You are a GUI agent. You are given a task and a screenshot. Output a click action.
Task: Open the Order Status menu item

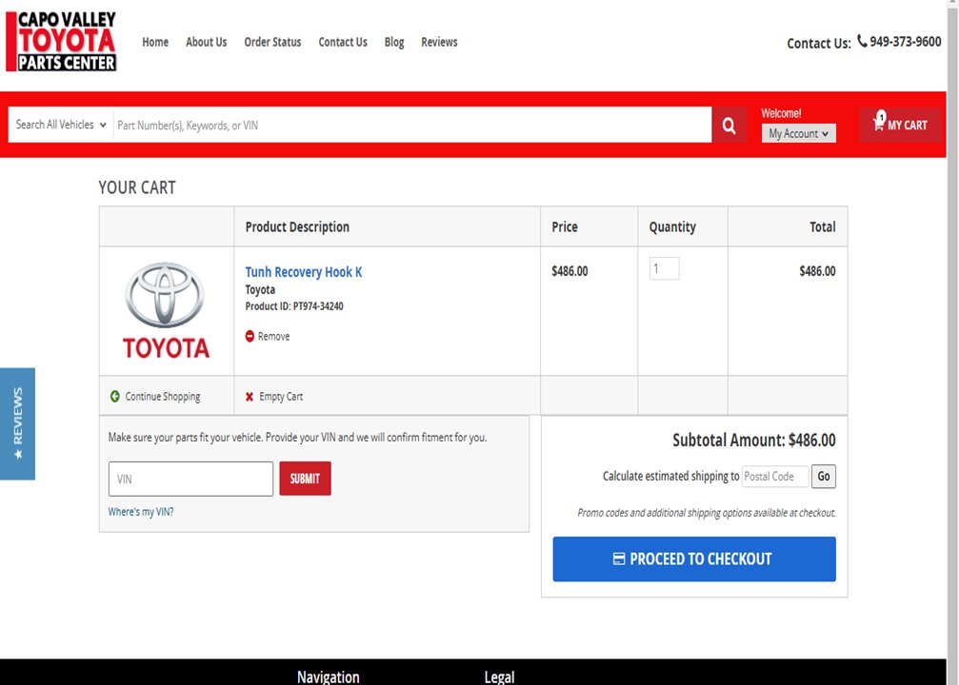coord(272,42)
